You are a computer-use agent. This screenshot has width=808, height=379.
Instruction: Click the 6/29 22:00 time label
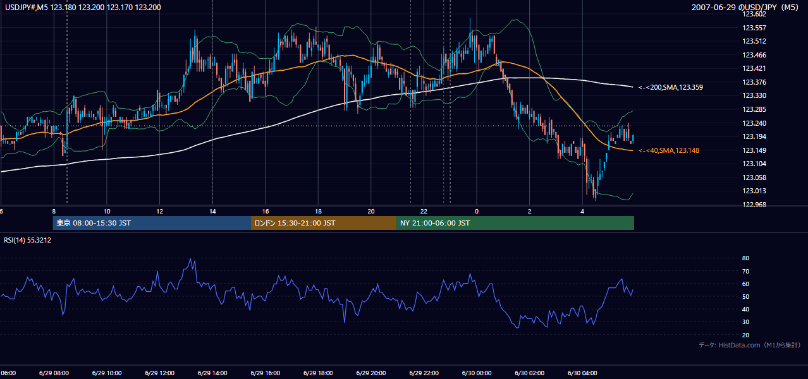point(424,373)
